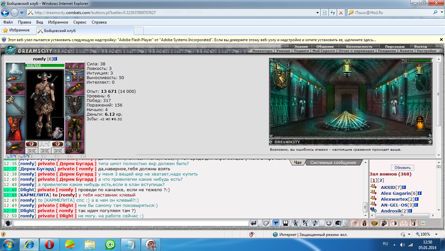Click the money bag icon in bottom bar

tap(364, 223)
